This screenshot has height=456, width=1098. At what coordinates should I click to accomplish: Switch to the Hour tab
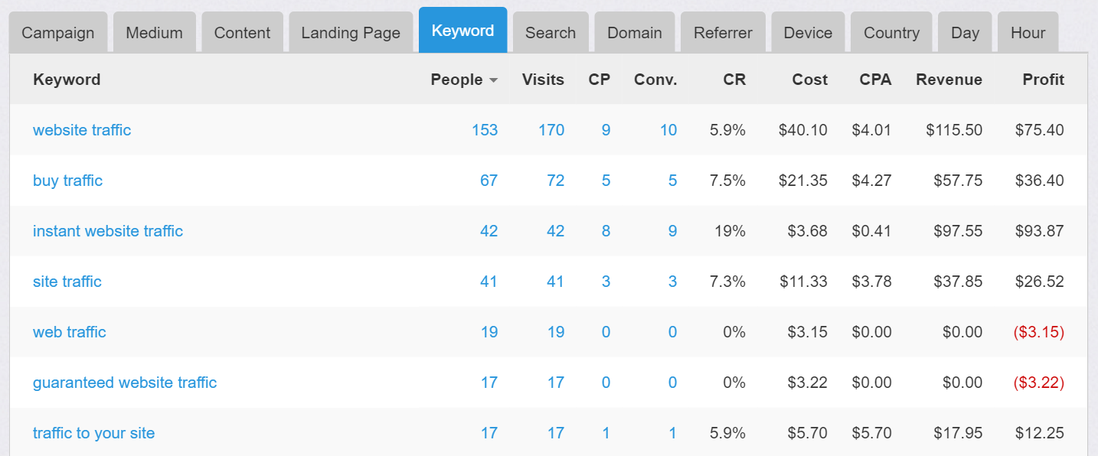tap(1028, 33)
